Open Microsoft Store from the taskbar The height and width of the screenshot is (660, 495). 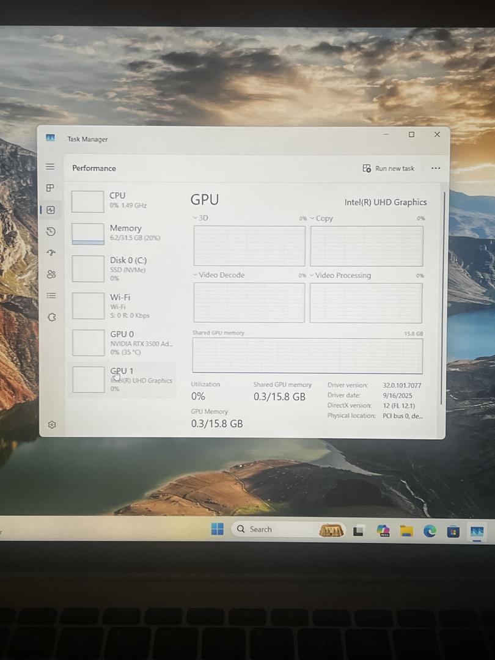click(453, 532)
